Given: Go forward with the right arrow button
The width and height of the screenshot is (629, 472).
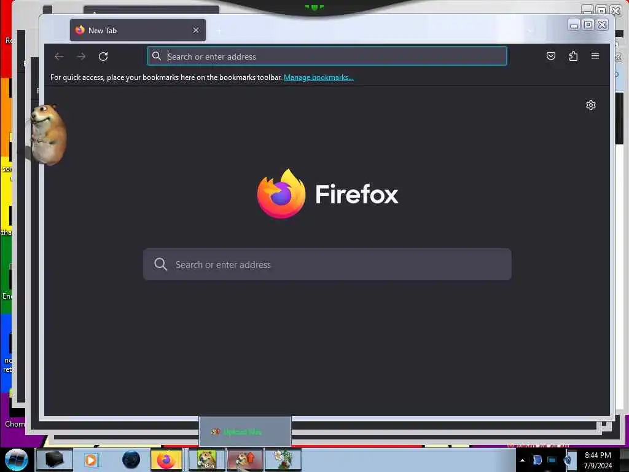Looking at the screenshot, I should tap(81, 57).
